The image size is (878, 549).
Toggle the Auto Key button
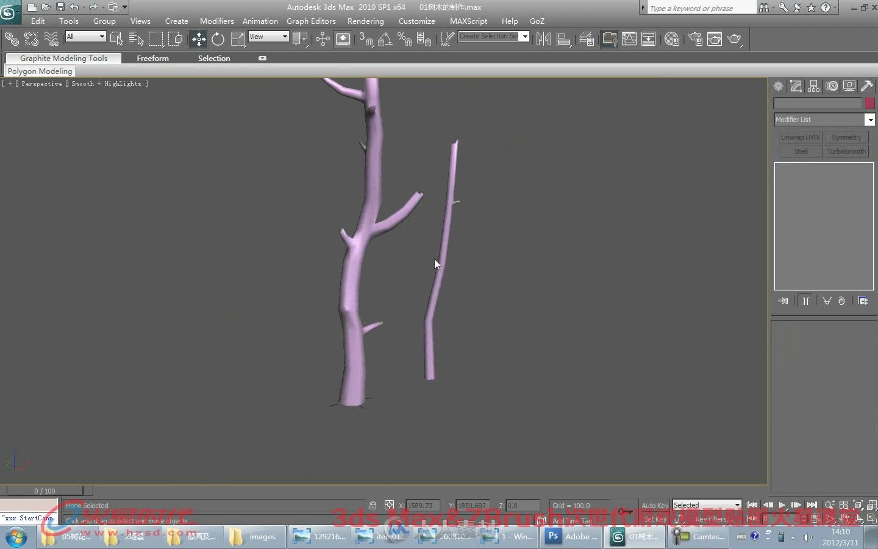(x=655, y=506)
